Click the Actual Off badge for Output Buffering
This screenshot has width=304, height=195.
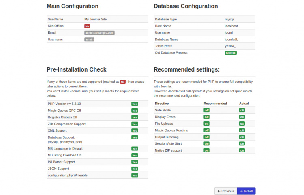pyautogui.click(x=242, y=137)
